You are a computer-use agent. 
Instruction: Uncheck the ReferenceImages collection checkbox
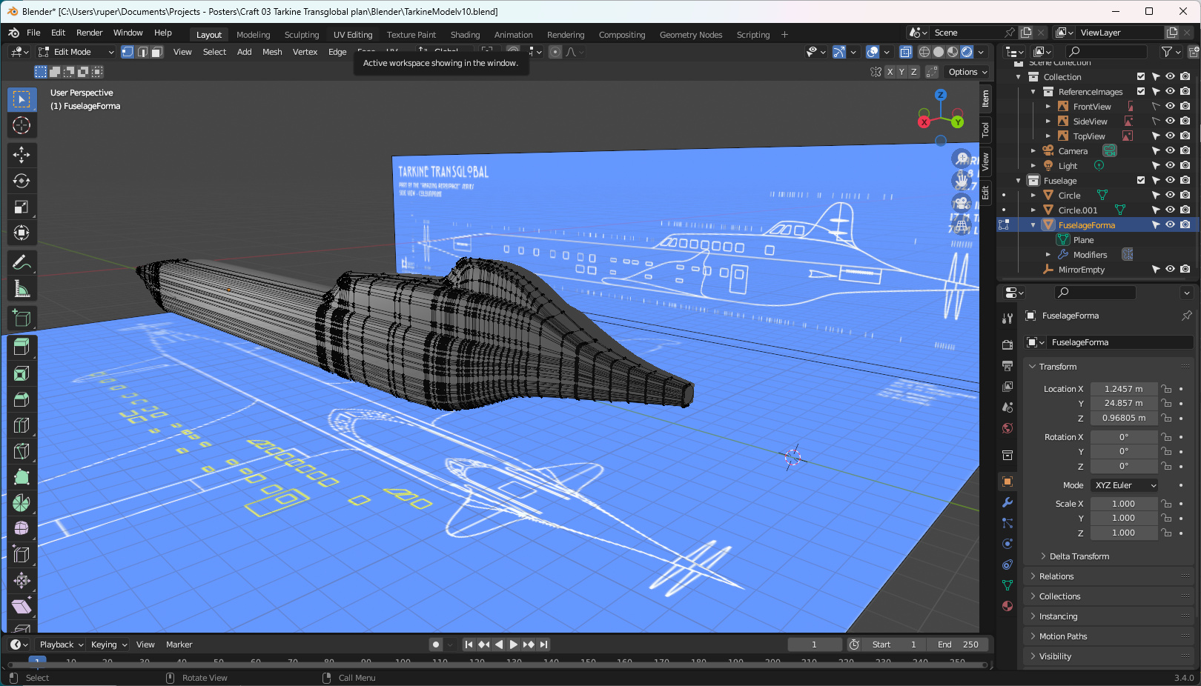(x=1141, y=92)
